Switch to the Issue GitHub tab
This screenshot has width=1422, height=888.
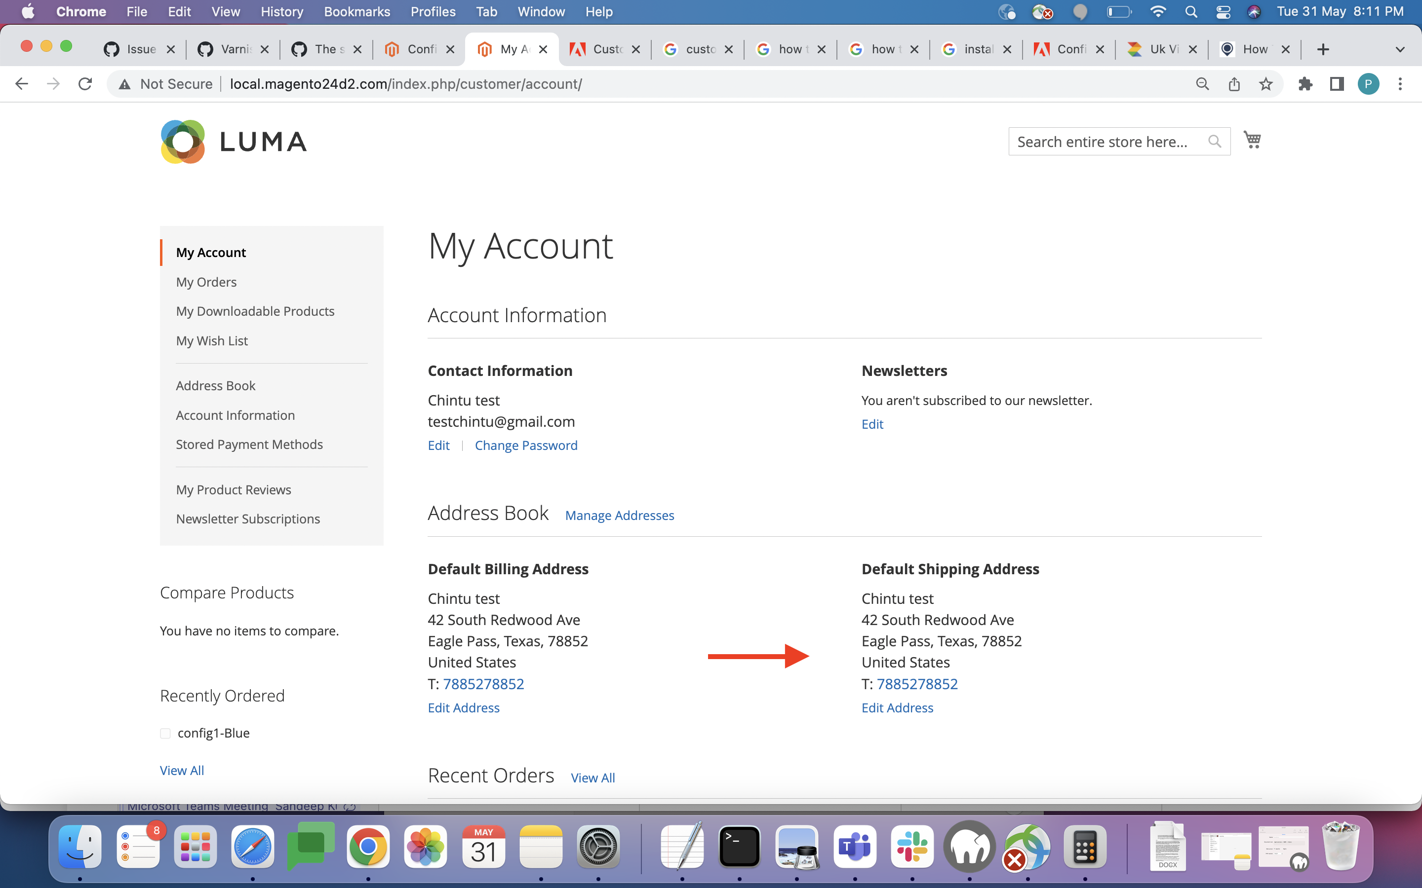(140, 49)
